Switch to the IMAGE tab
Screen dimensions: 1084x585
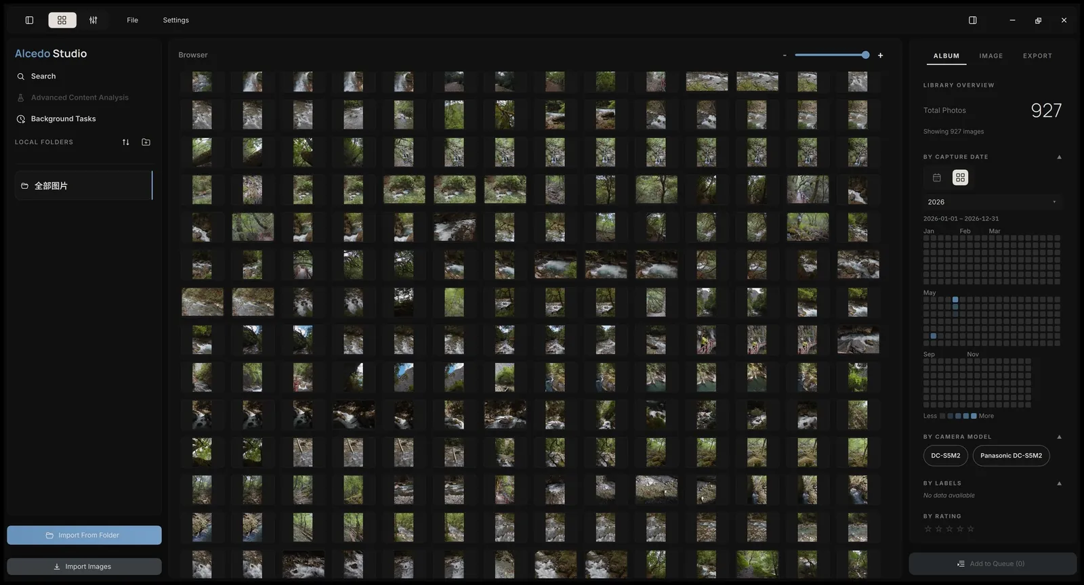coord(991,56)
